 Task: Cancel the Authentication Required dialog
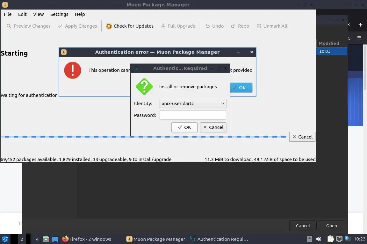[213, 127]
